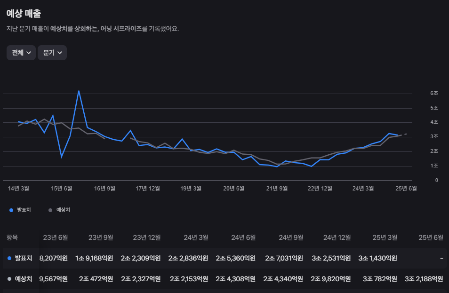Click the 24년 9월 column header
449x293 pixels.
tap(291, 238)
